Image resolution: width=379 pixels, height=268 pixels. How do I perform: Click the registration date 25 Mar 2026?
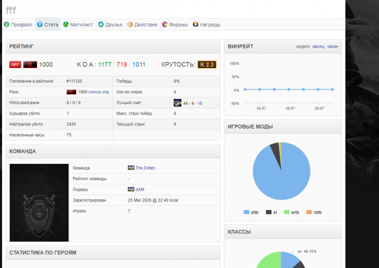[140, 200]
